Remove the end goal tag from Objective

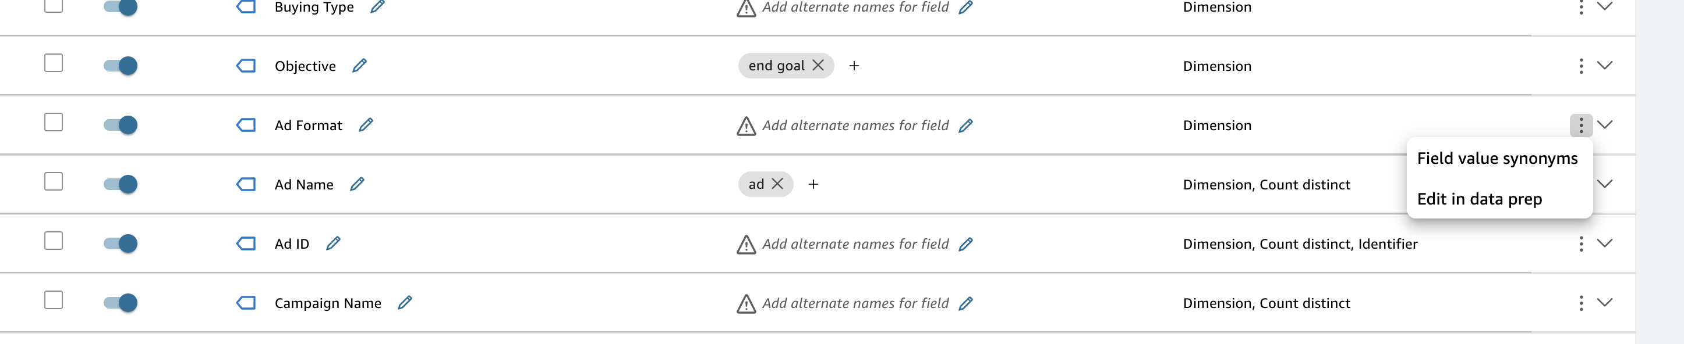tap(819, 65)
